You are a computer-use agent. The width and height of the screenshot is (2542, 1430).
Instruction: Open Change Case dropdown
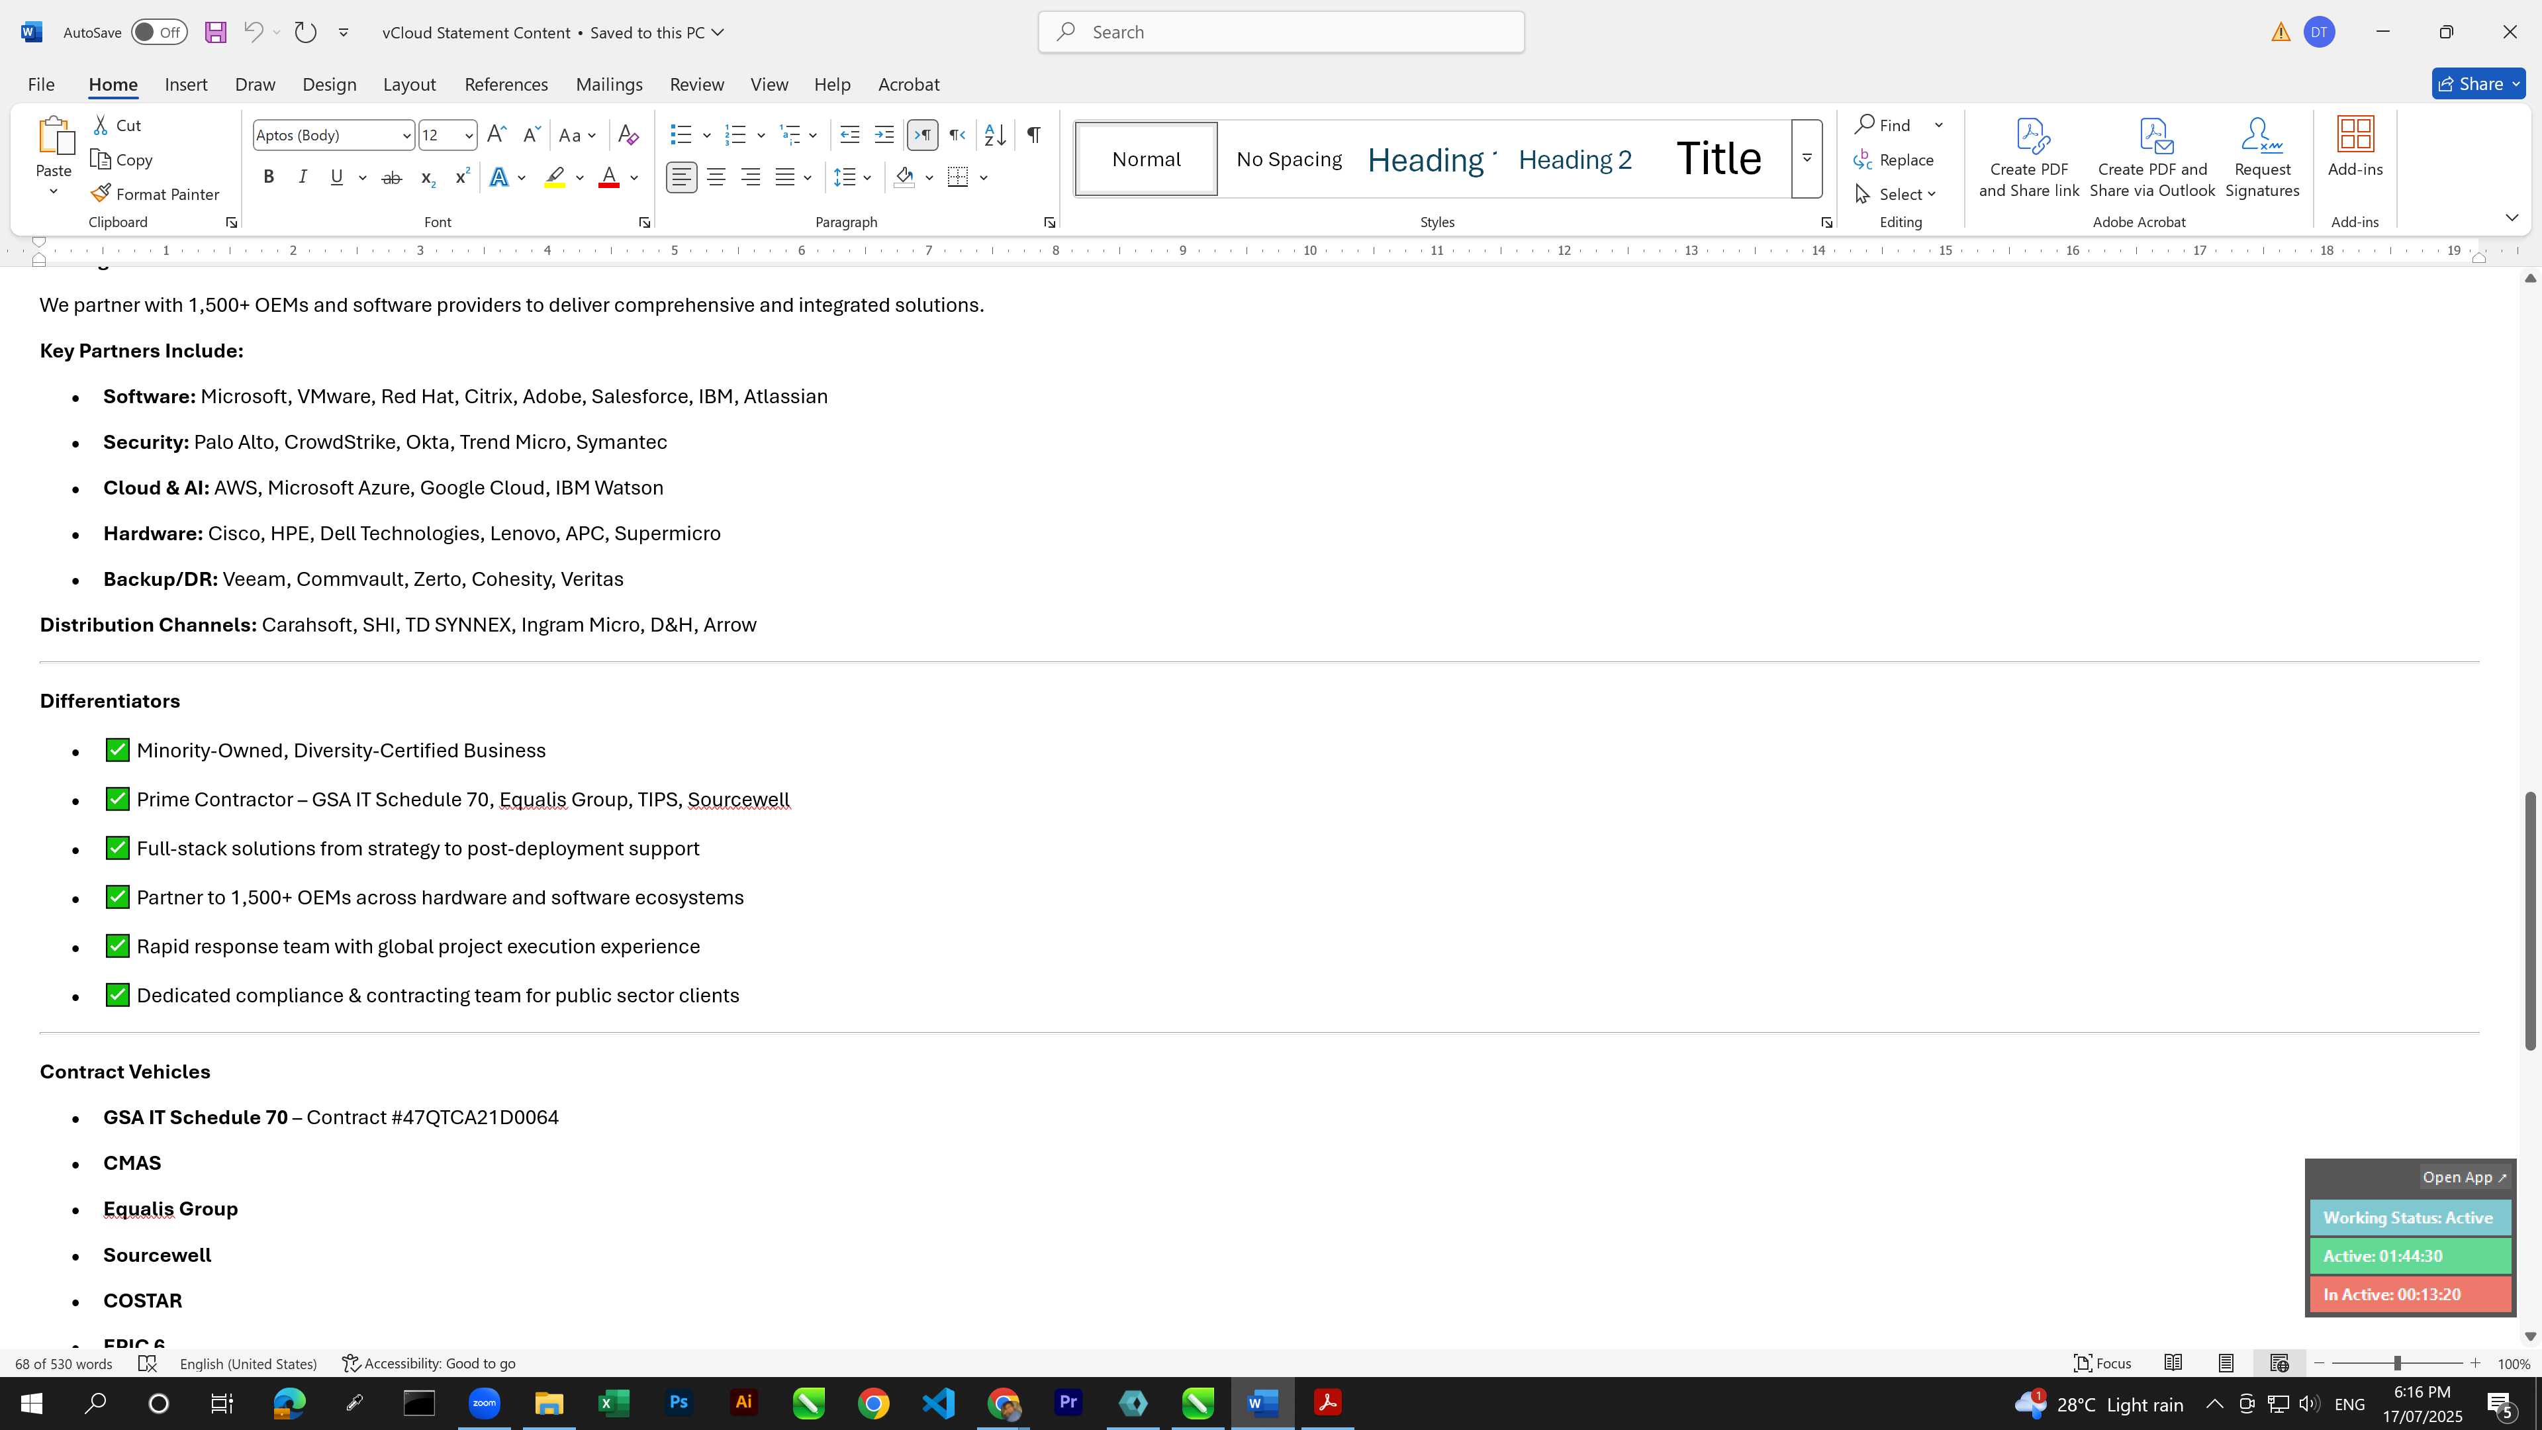(x=577, y=135)
